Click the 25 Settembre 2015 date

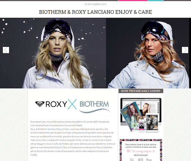click(95, 4)
